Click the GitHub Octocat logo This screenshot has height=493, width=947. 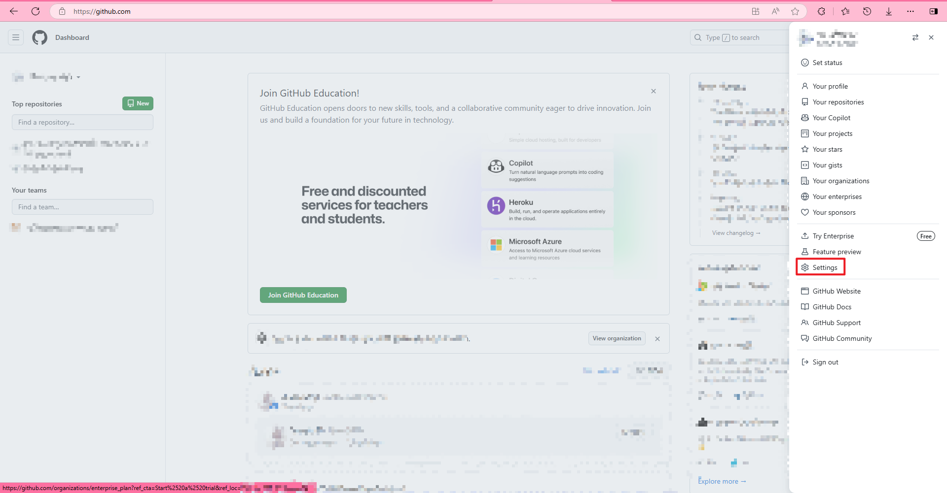(40, 37)
